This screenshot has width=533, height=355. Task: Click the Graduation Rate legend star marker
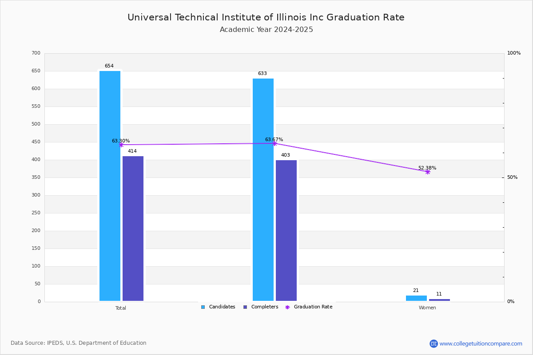point(287,307)
